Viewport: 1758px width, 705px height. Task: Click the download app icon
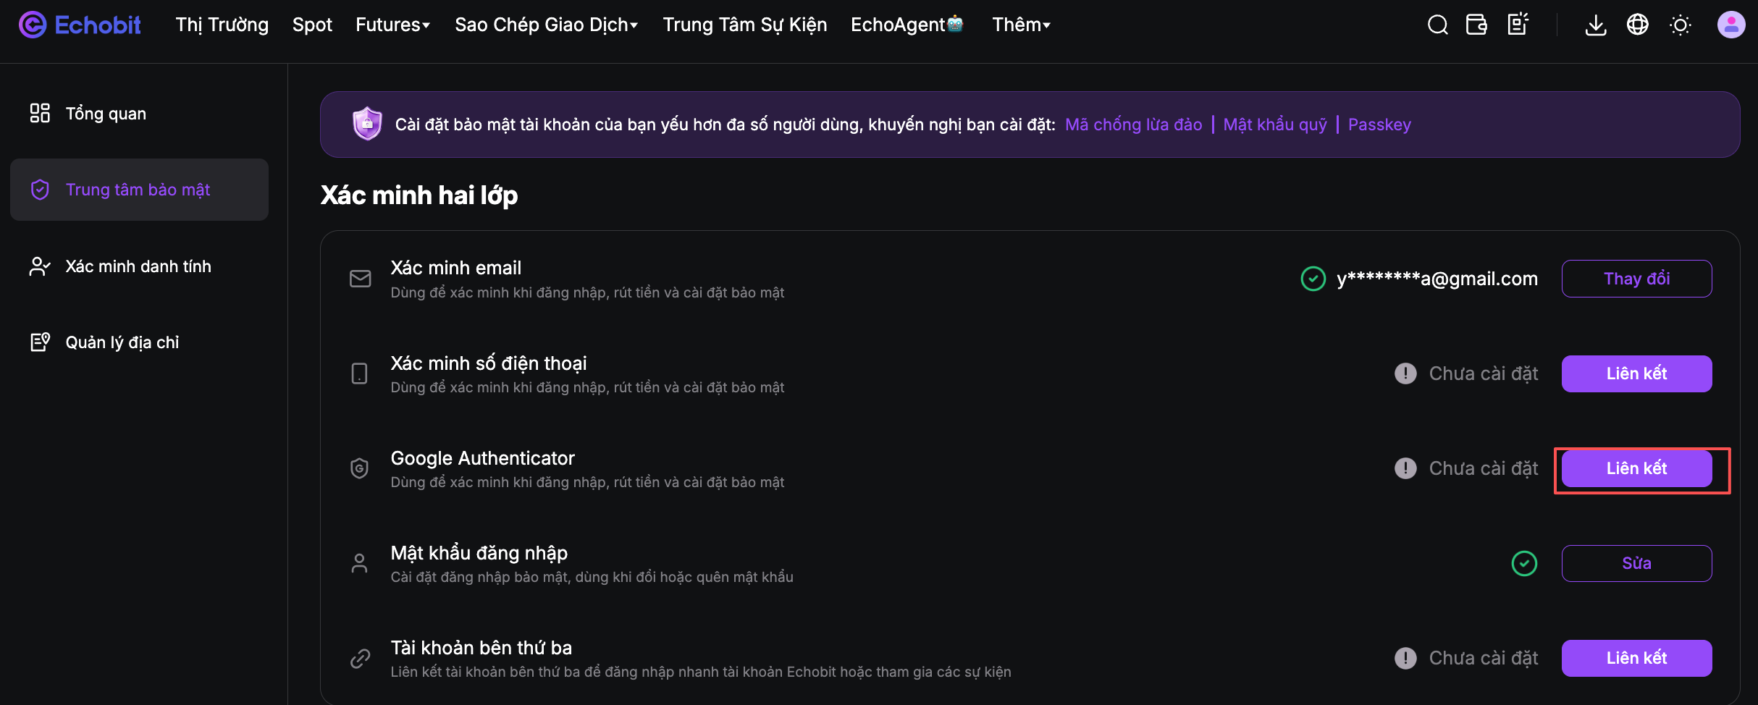pos(1596,25)
